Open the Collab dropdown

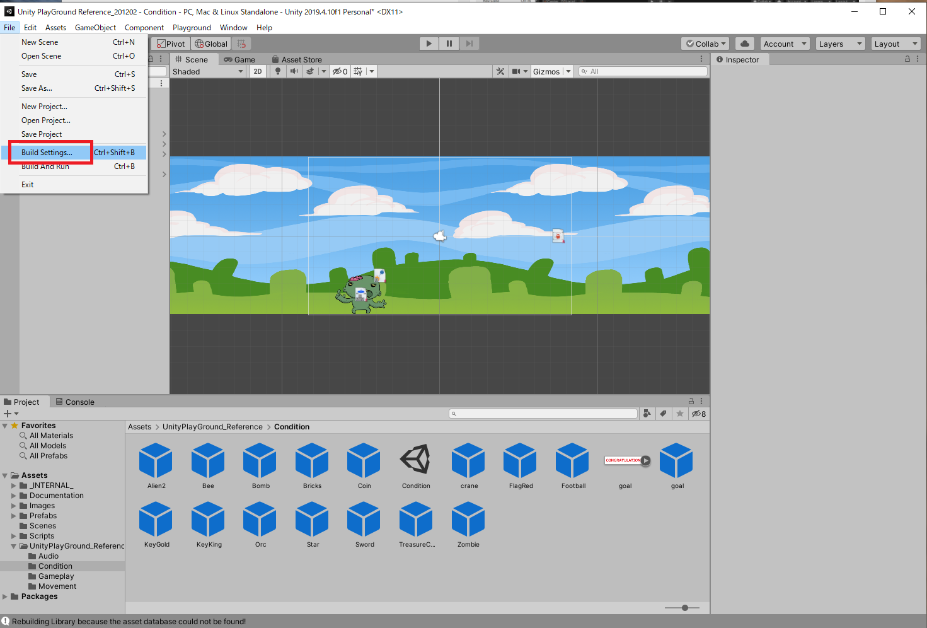[x=705, y=44]
